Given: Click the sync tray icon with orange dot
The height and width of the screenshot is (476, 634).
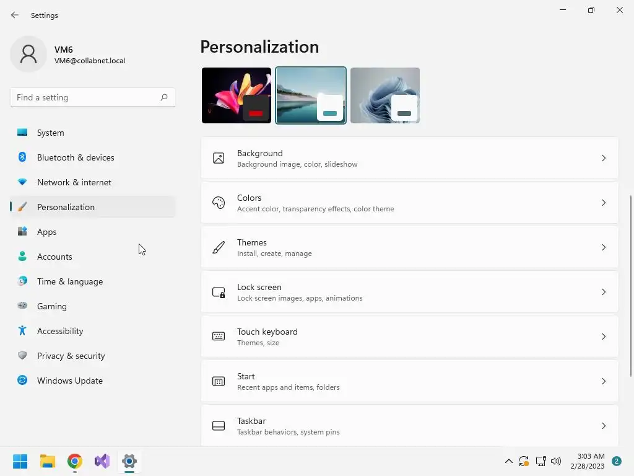Looking at the screenshot, I should pyautogui.click(x=524, y=461).
